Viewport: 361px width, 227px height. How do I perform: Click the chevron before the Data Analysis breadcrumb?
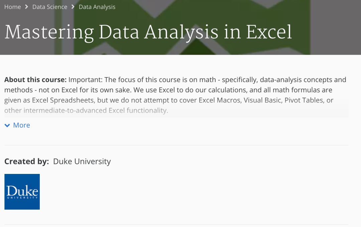pos(73,7)
